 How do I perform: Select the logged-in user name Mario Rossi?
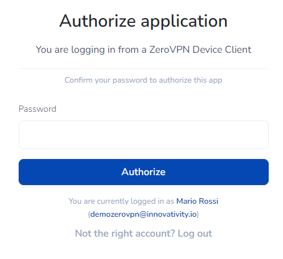[197, 201]
